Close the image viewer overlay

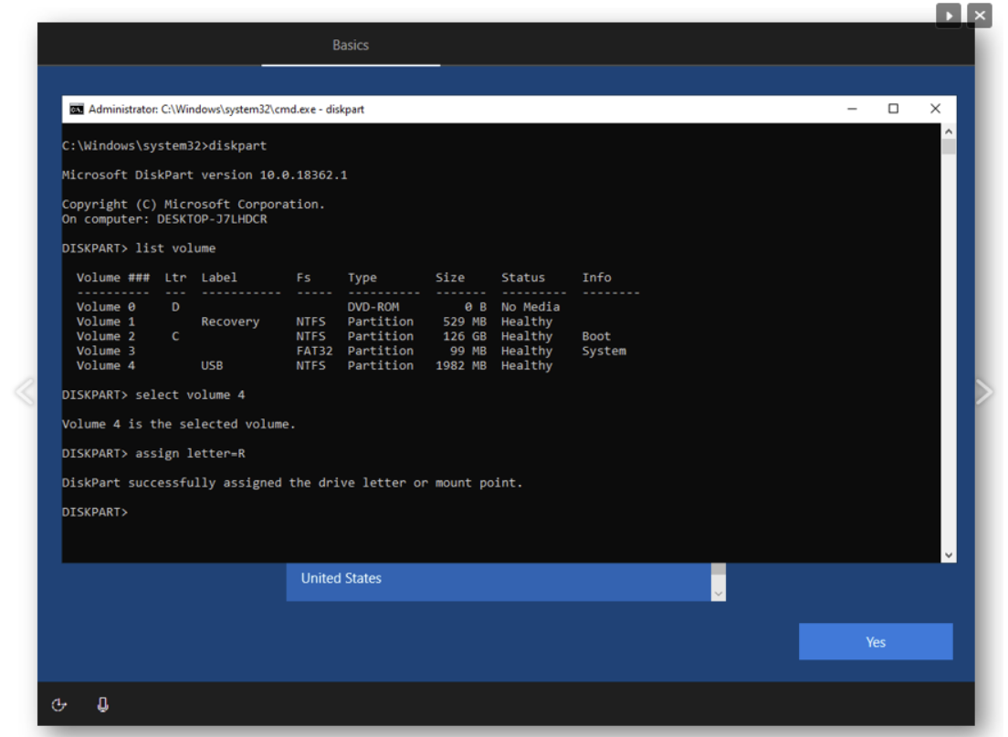pyautogui.click(x=979, y=16)
